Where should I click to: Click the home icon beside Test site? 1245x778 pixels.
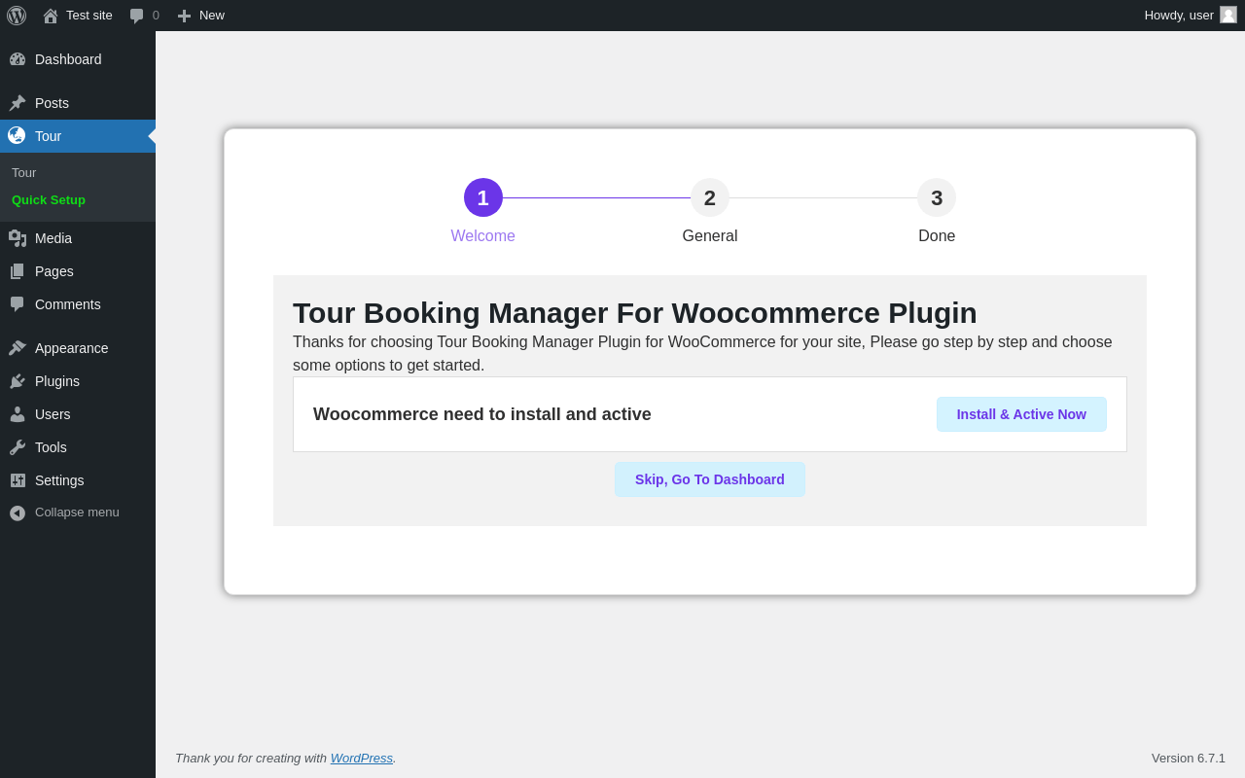tap(51, 16)
